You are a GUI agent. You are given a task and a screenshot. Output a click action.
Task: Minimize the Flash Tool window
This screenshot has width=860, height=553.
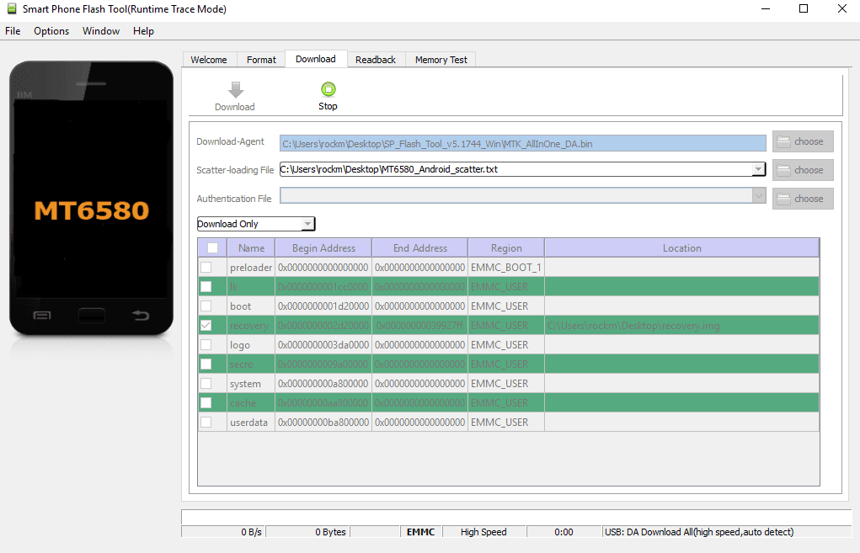tap(767, 8)
